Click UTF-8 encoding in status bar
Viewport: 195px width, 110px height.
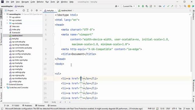point(174,109)
